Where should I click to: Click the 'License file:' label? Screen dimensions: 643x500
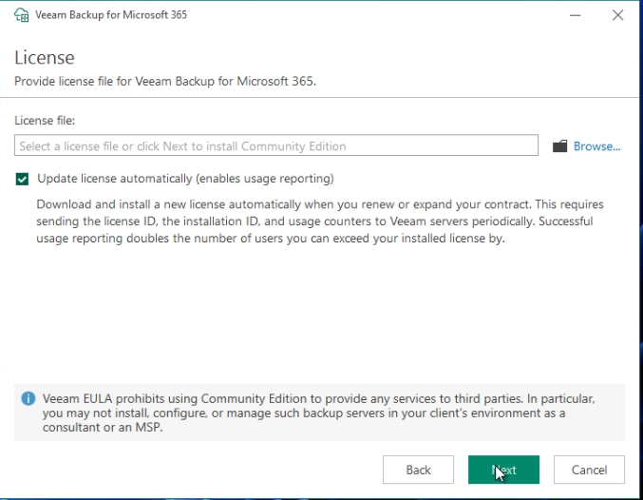[45, 121]
